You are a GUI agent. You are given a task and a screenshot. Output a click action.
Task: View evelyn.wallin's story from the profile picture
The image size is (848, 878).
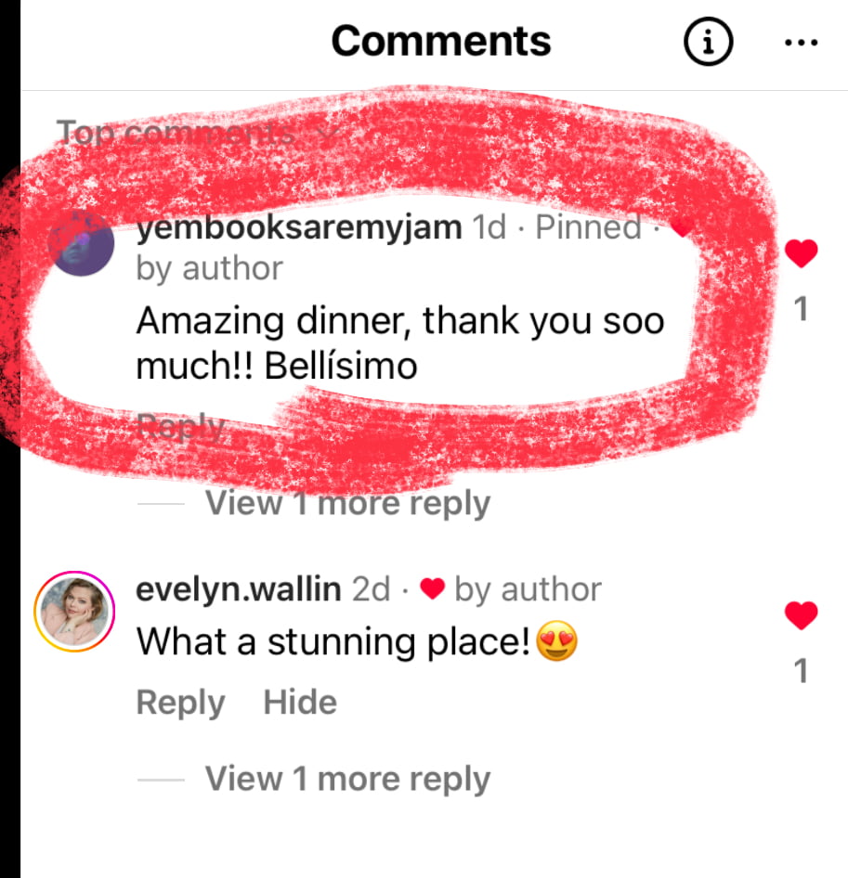tap(74, 612)
